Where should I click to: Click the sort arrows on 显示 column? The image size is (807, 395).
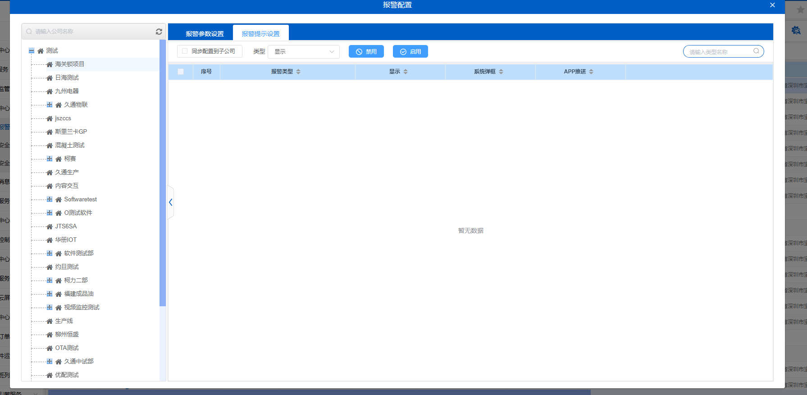click(x=406, y=72)
